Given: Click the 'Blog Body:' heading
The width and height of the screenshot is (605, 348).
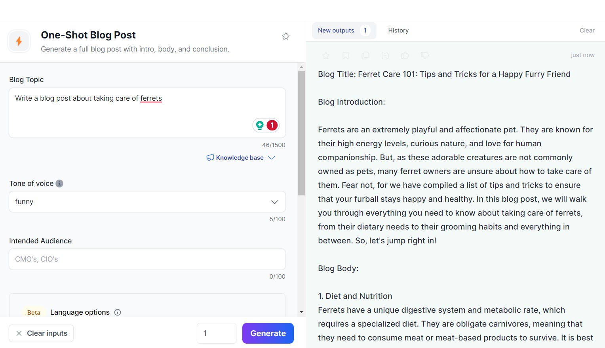Looking at the screenshot, I should click(x=338, y=268).
